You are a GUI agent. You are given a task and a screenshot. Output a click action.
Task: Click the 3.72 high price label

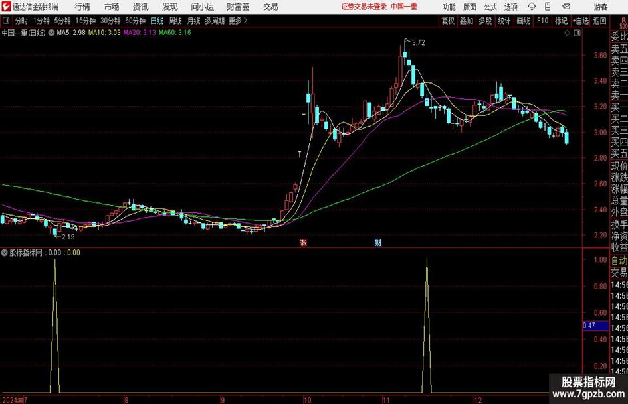418,42
